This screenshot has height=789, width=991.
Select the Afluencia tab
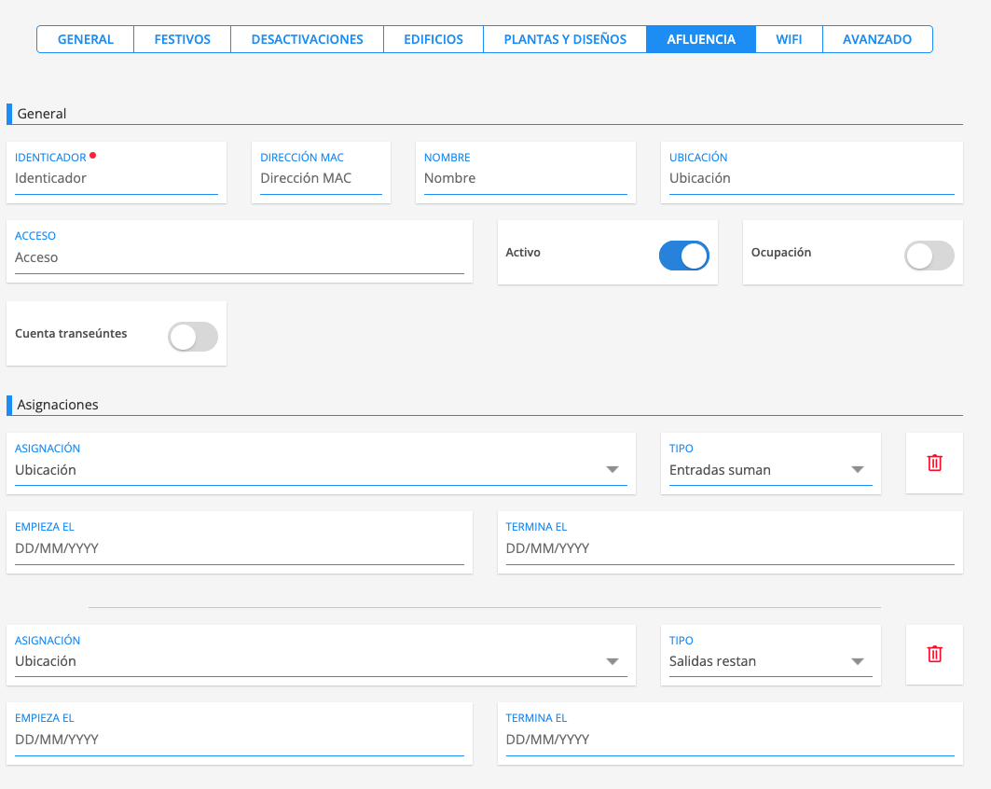(701, 39)
